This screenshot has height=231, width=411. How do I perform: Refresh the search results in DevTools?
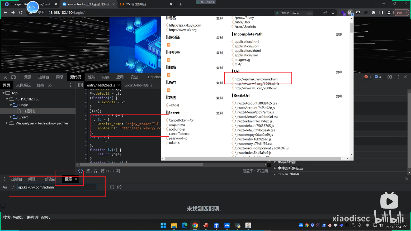tap(112, 187)
